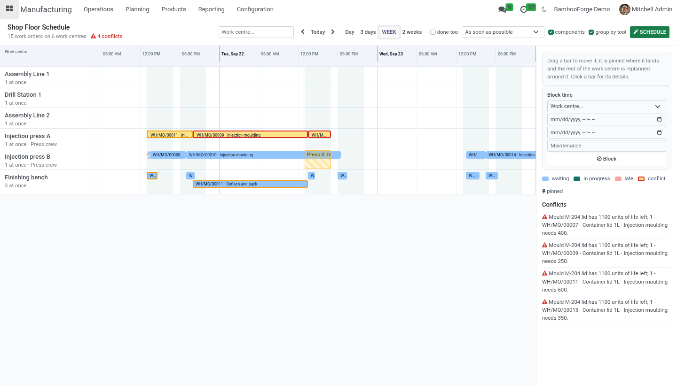
Task: Expand the Block time 'Work centre...' dropdown
Action: 606,107
